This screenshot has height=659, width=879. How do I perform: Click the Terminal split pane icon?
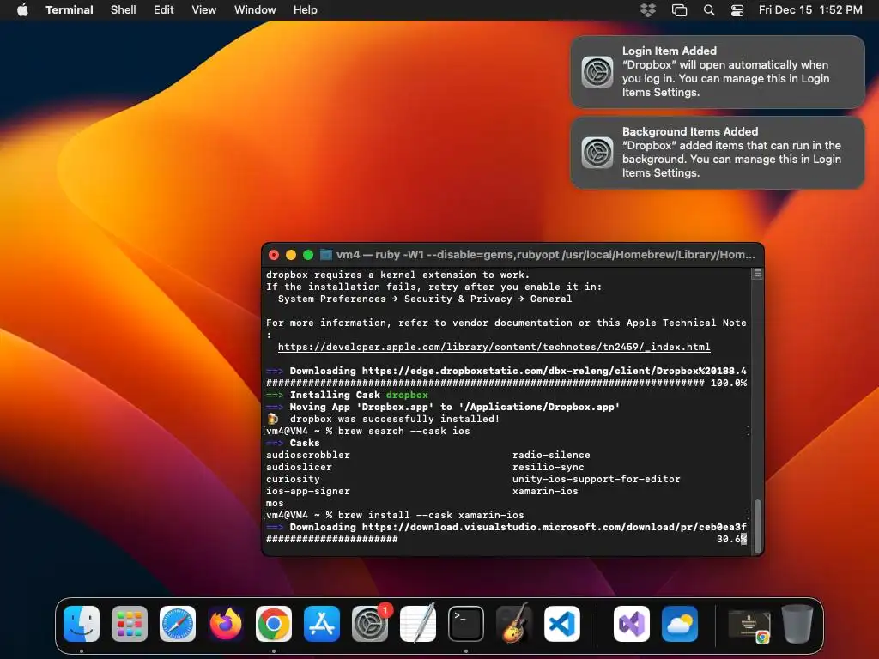[757, 274]
